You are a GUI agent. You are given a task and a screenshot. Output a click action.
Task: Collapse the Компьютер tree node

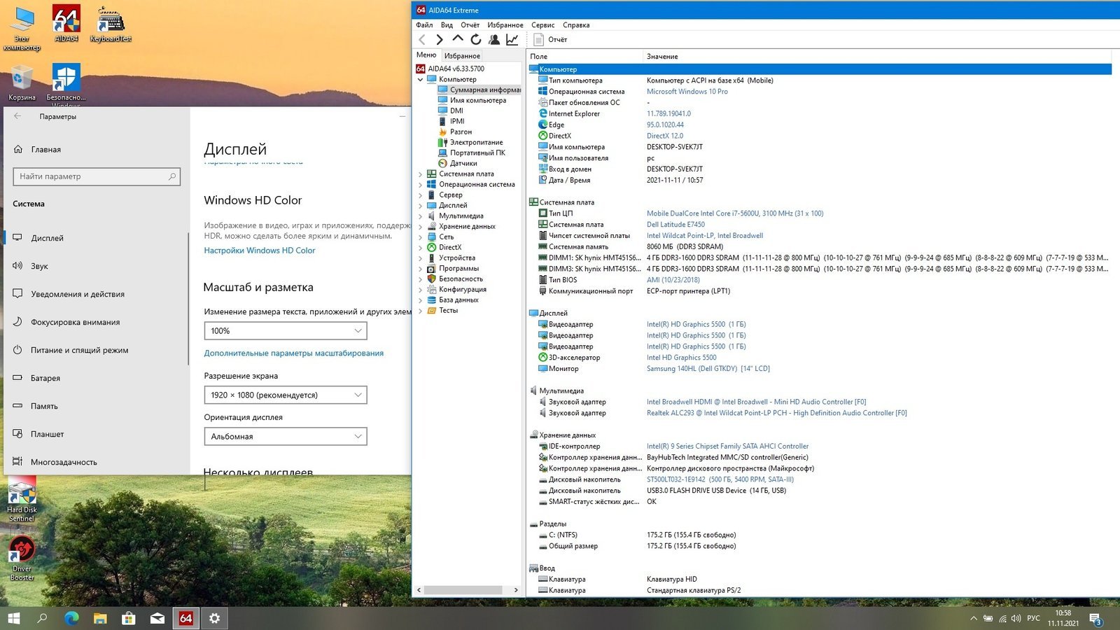coord(421,79)
